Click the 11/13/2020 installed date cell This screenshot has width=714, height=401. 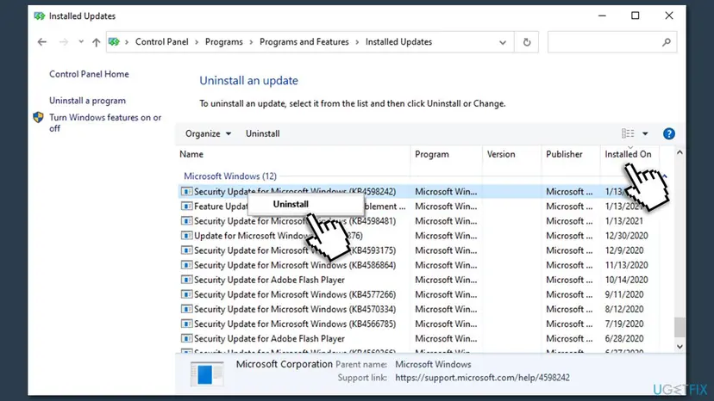[626, 265]
